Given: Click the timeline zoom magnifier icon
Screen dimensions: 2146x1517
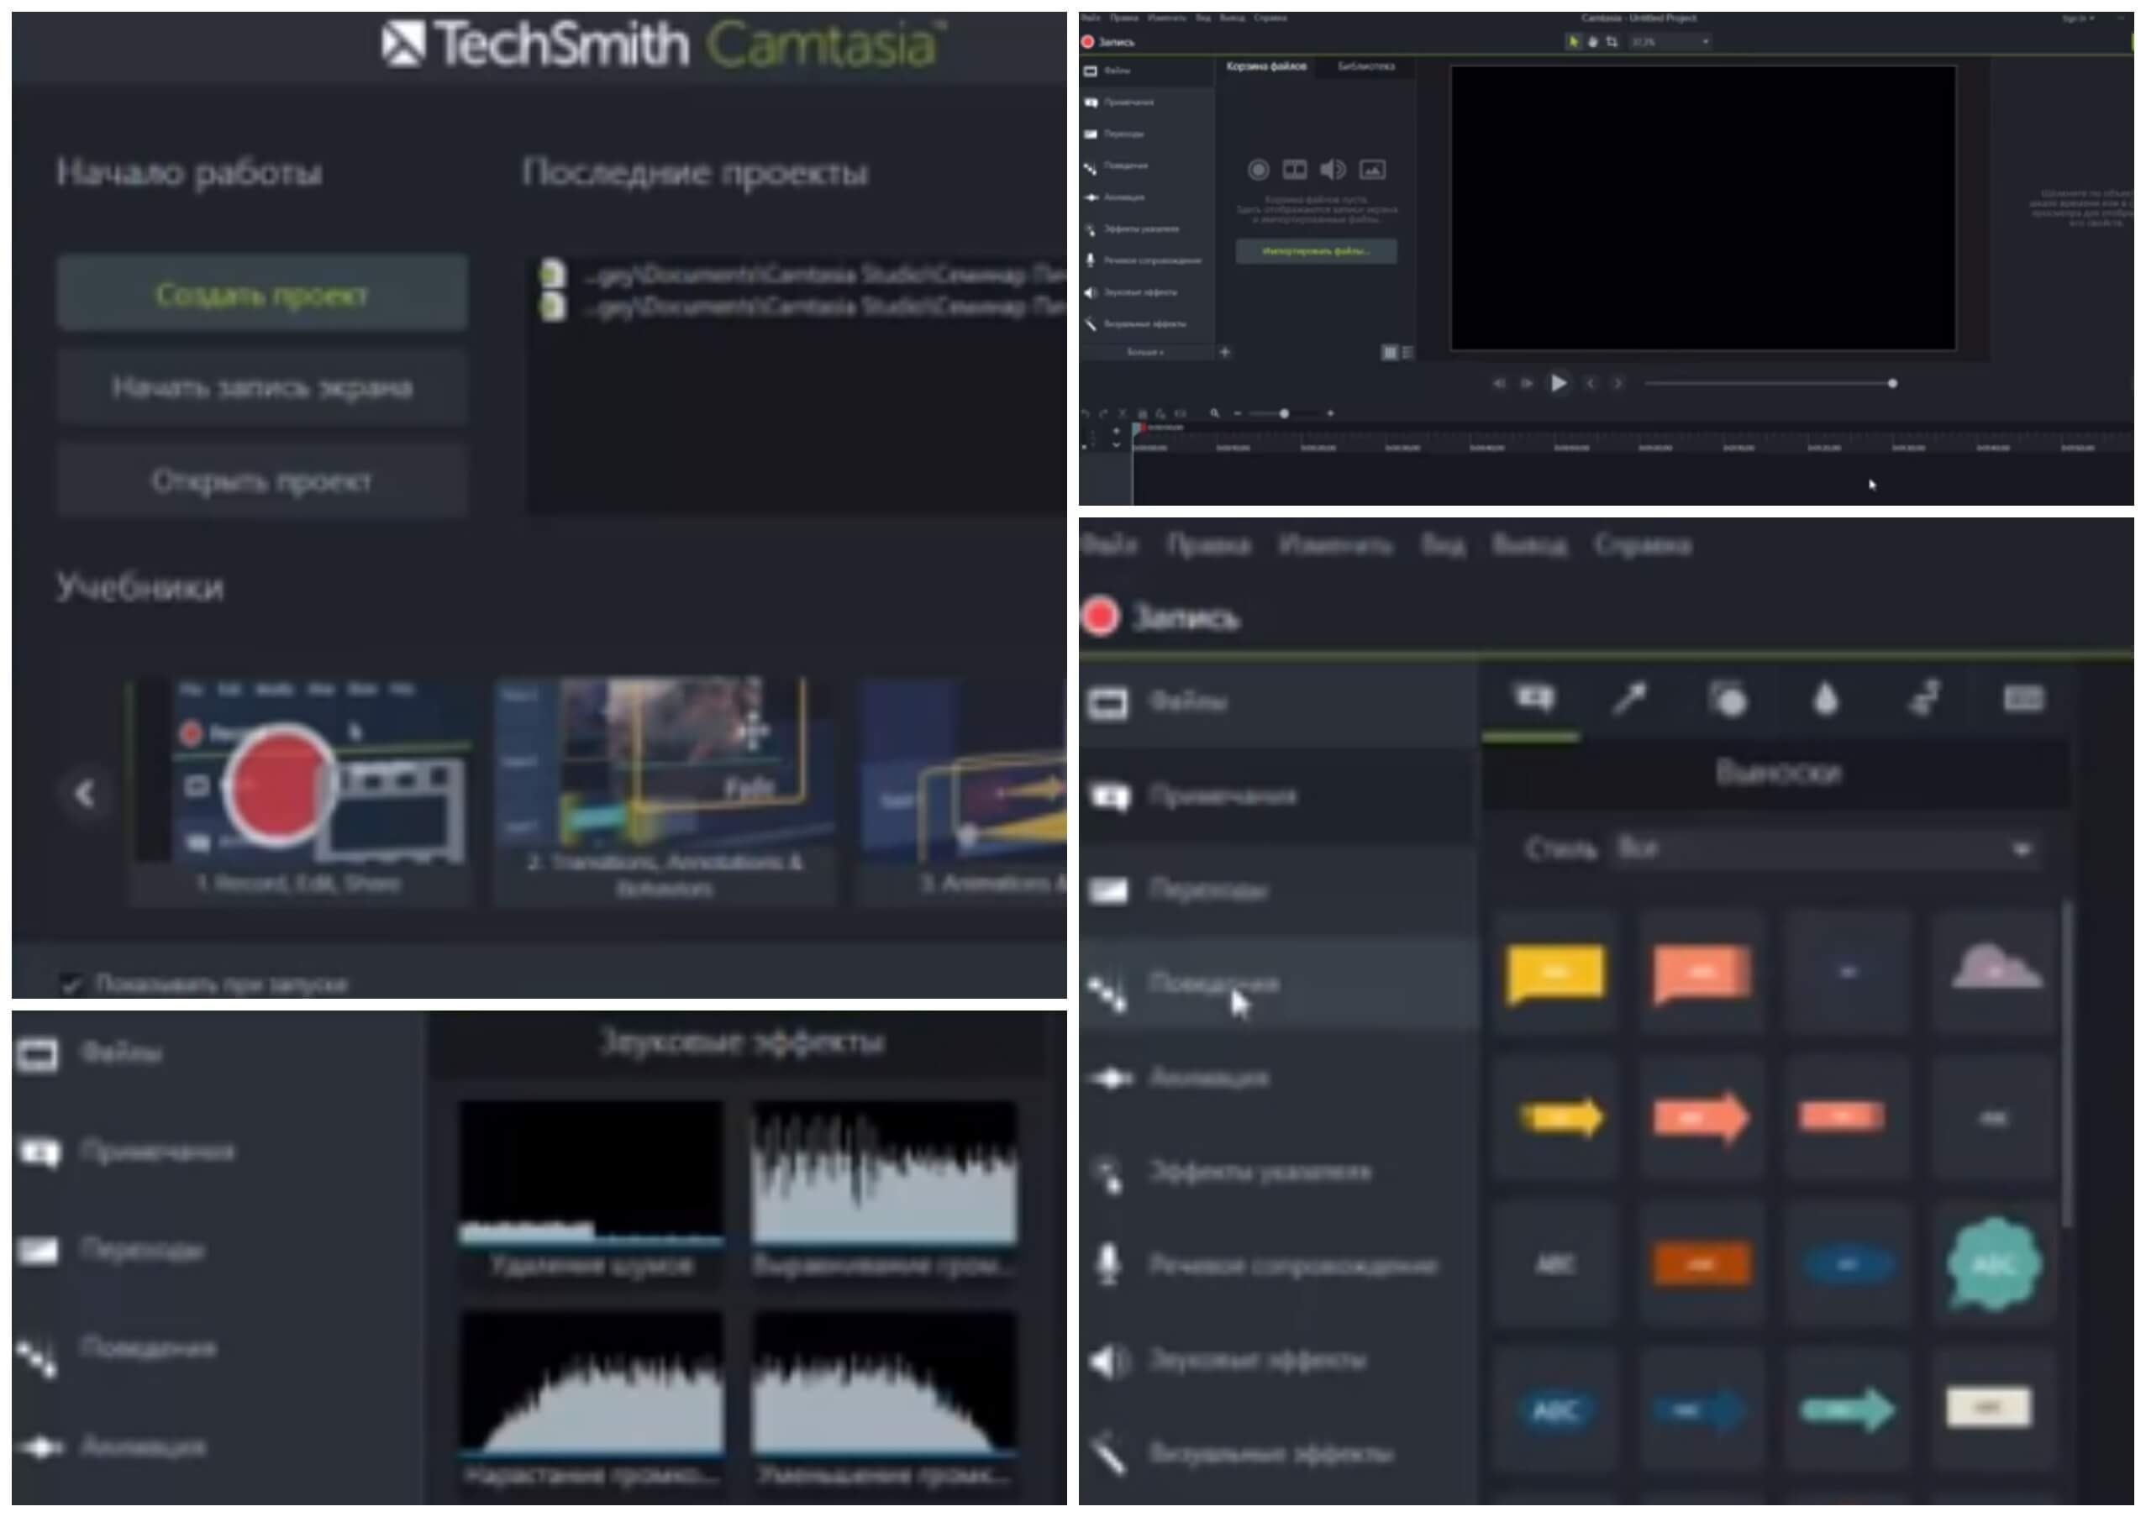Looking at the screenshot, I should 1214,413.
